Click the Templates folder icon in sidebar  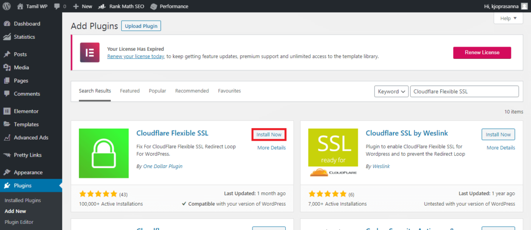coord(7,124)
